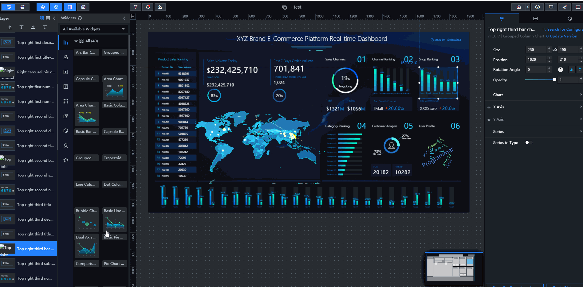Image resolution: width=583 pixels, height=287 pixels.
Task: Open the All Available Widgets dropdown
Action: [94, 29]
